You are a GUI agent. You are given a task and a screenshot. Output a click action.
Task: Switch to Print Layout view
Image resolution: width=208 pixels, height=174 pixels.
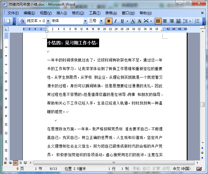pos(15,163)
